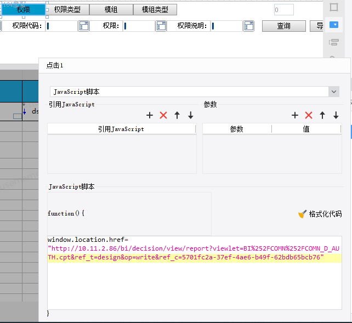Click the blue dropdown widget icon in sidebar

(334, 25)
